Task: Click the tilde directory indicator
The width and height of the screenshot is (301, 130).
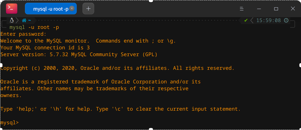Action: 29,20
